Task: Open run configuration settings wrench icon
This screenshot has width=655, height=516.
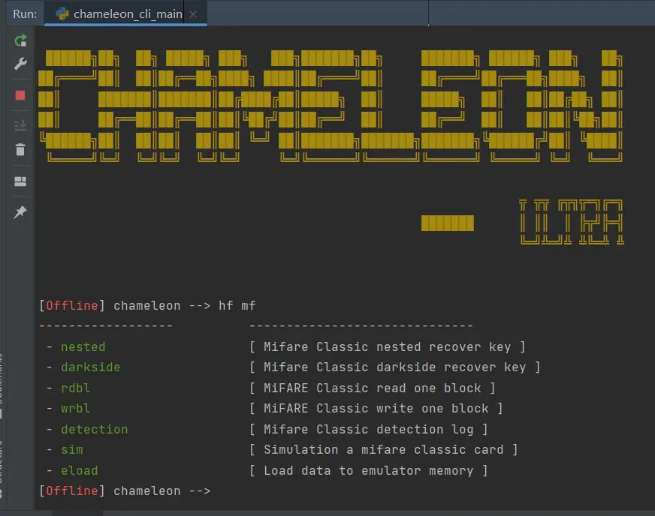Action: pos(20,64)
